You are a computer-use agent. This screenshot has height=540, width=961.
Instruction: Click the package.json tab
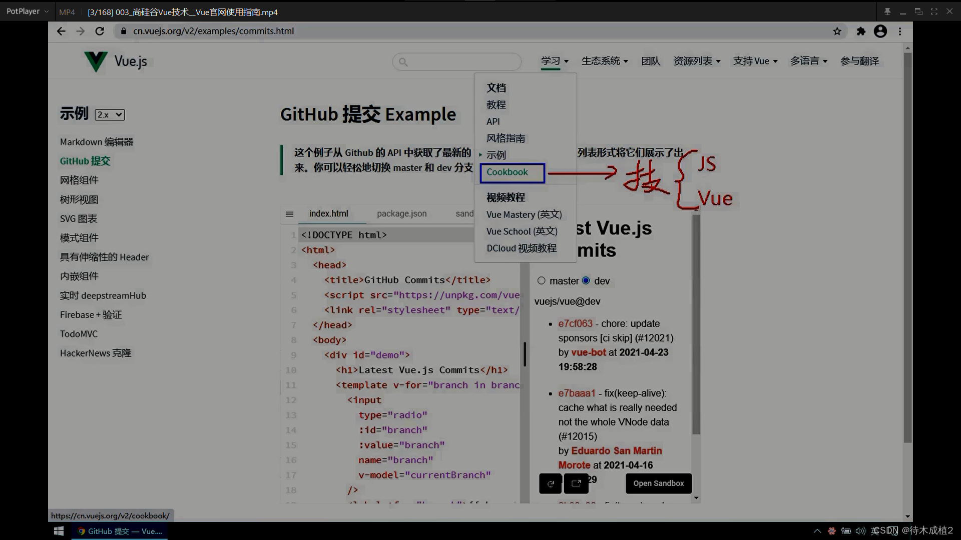pyautogui.click(x=402, y=213)
